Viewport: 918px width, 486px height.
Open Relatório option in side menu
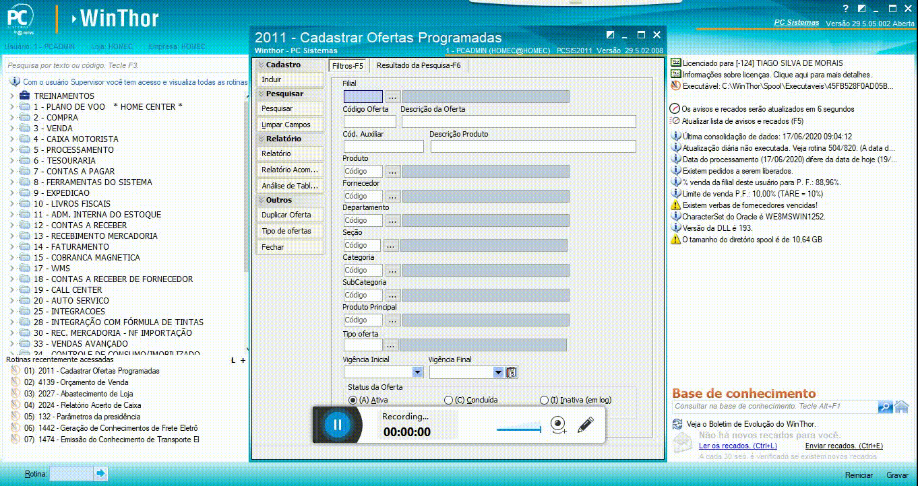[290, 153]
